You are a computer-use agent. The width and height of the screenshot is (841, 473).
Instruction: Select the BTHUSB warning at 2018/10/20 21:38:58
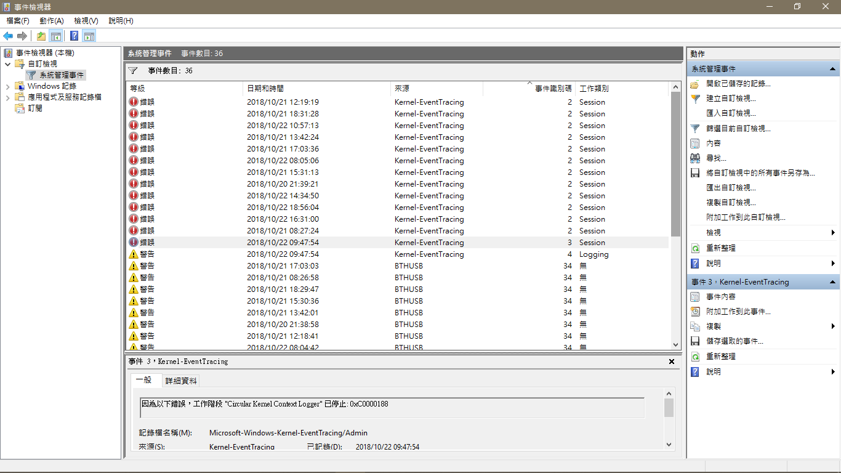[x=398, y=325]
